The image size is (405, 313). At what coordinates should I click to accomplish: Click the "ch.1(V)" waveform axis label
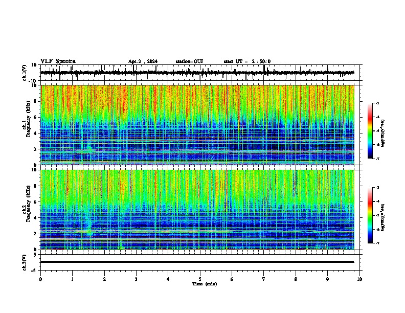[25, 73]
